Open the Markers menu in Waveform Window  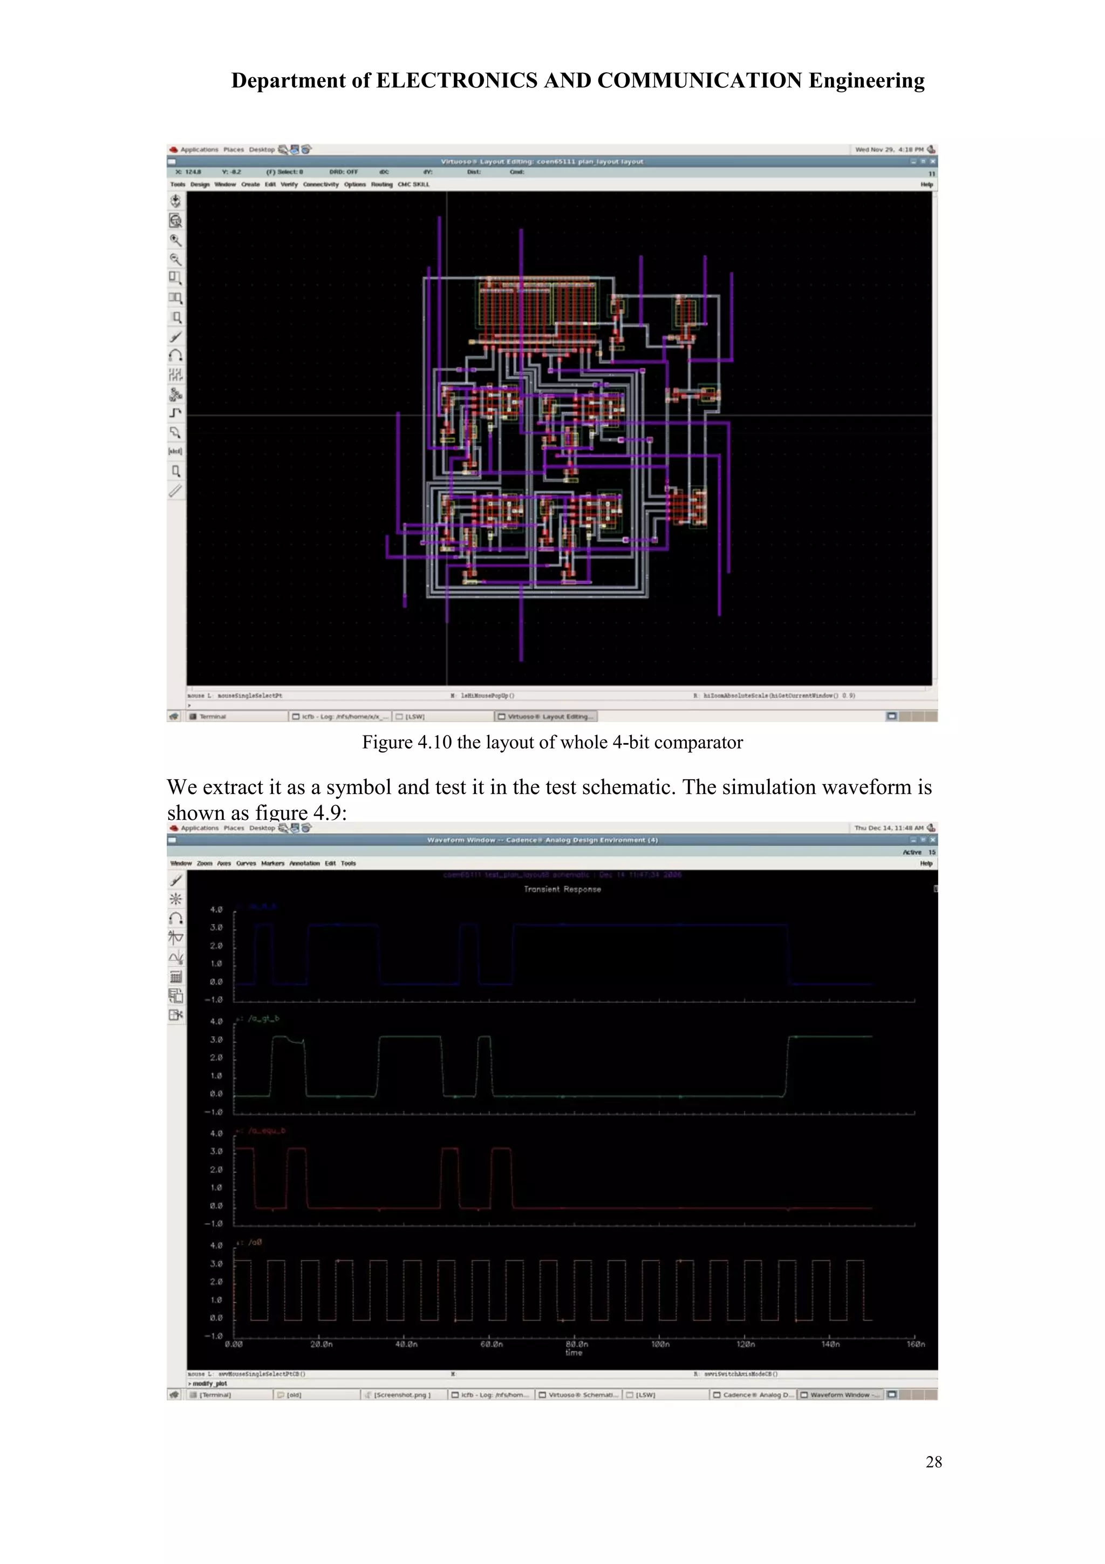pos(272,863)
